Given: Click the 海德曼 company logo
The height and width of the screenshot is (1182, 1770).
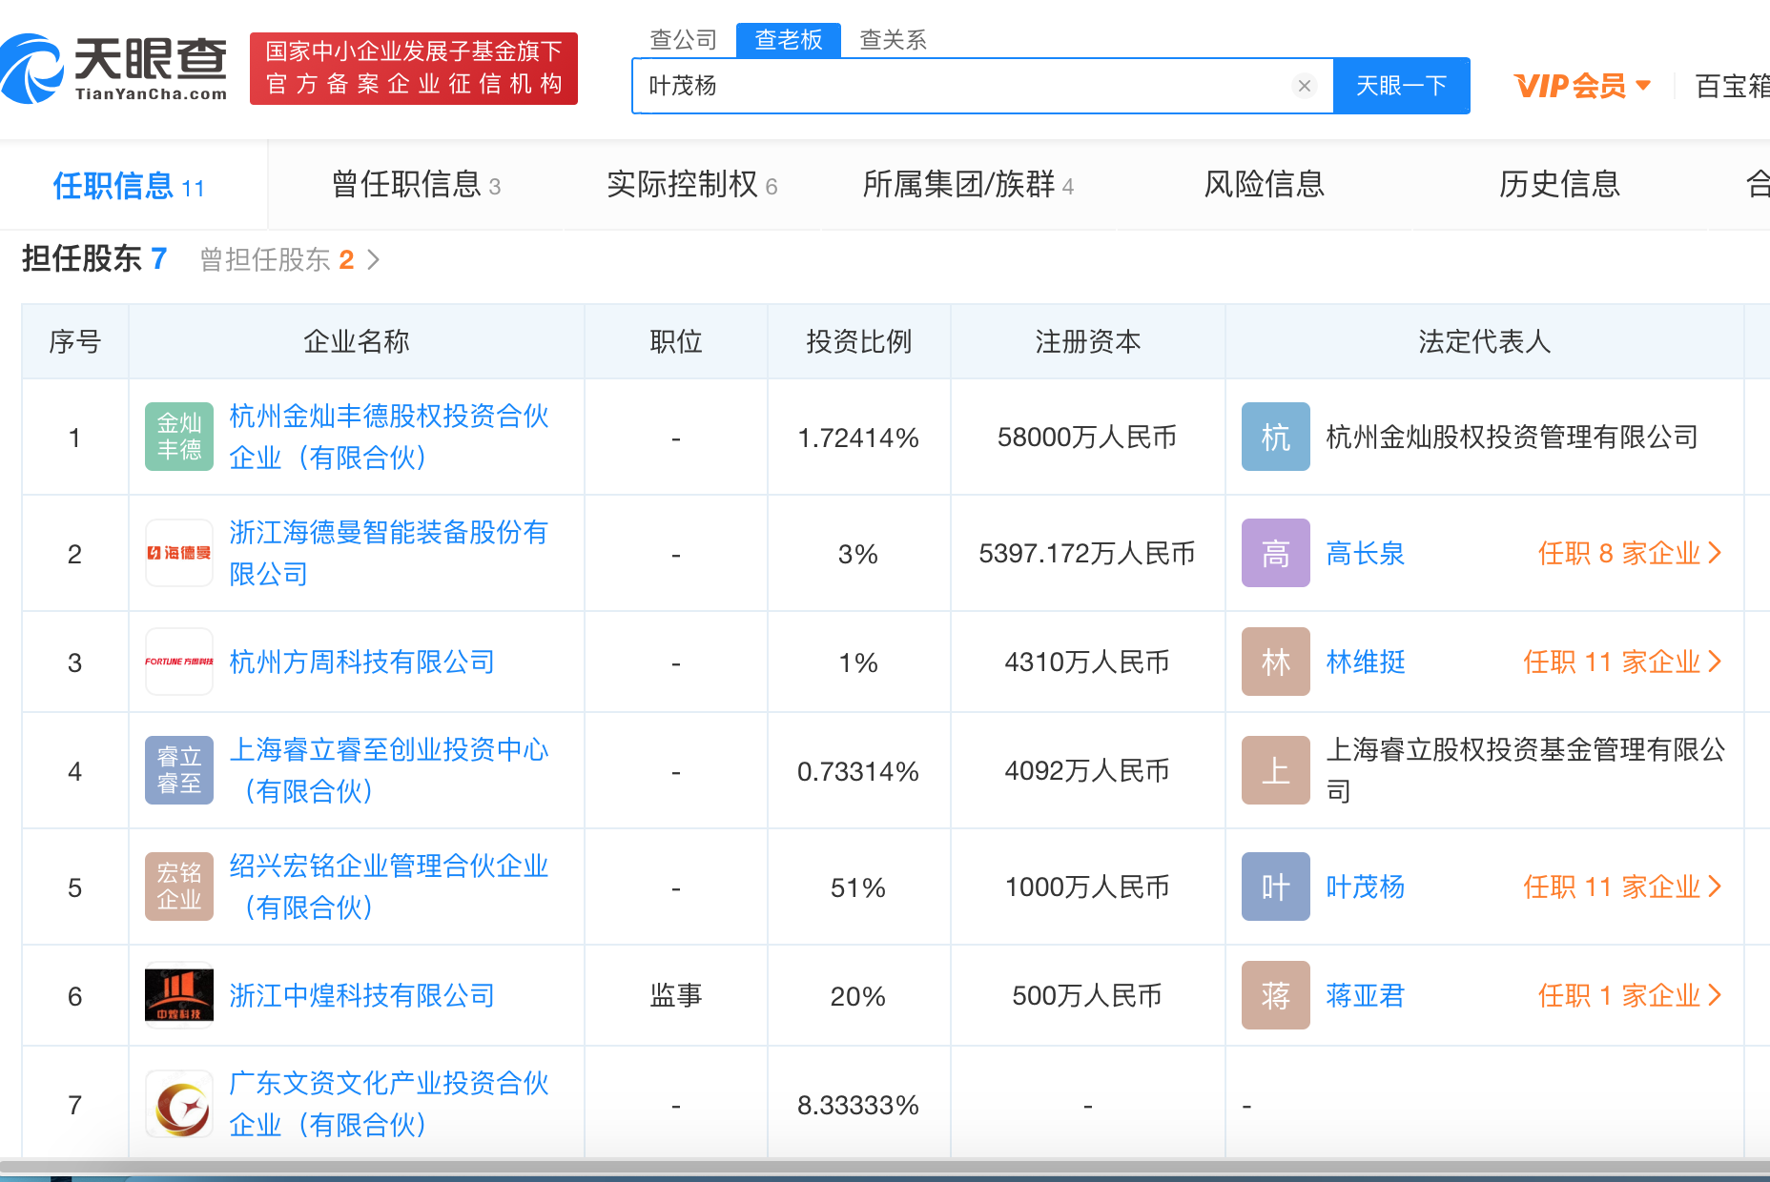Looking at the screenshot, I should click(179, 553).
